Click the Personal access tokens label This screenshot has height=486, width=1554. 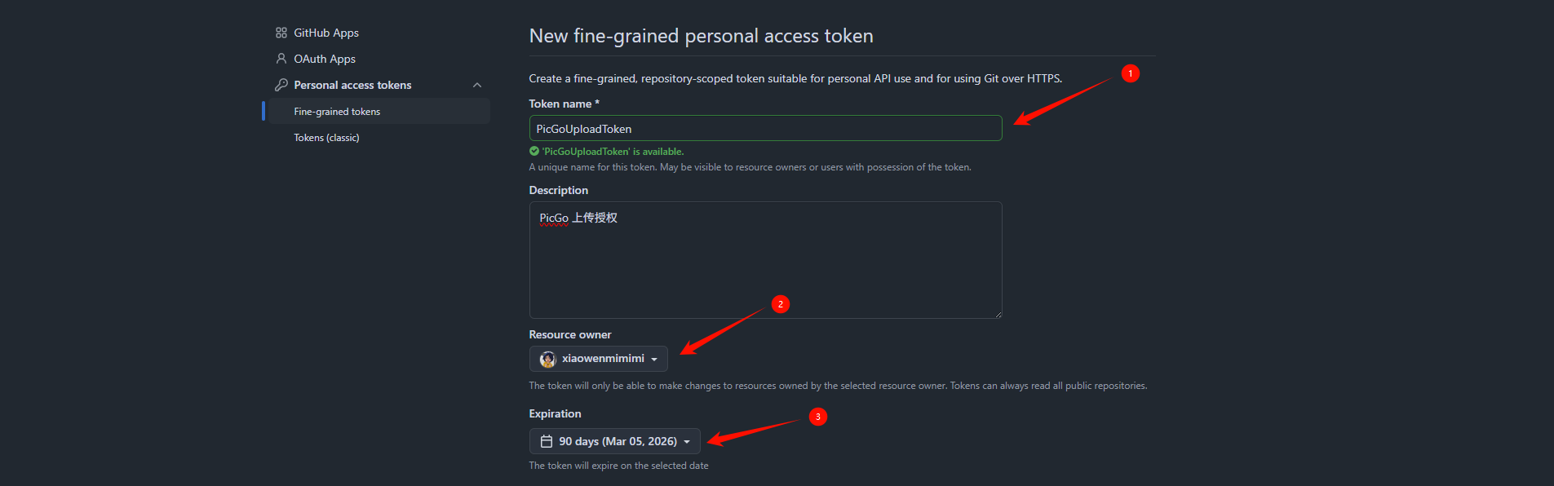click(x=352, y=85)
